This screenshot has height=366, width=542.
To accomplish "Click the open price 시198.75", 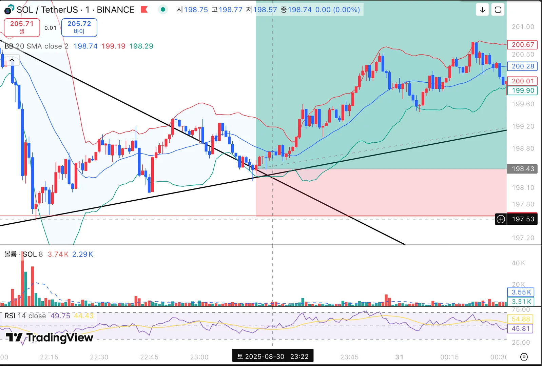I will (x=192, y=10).
